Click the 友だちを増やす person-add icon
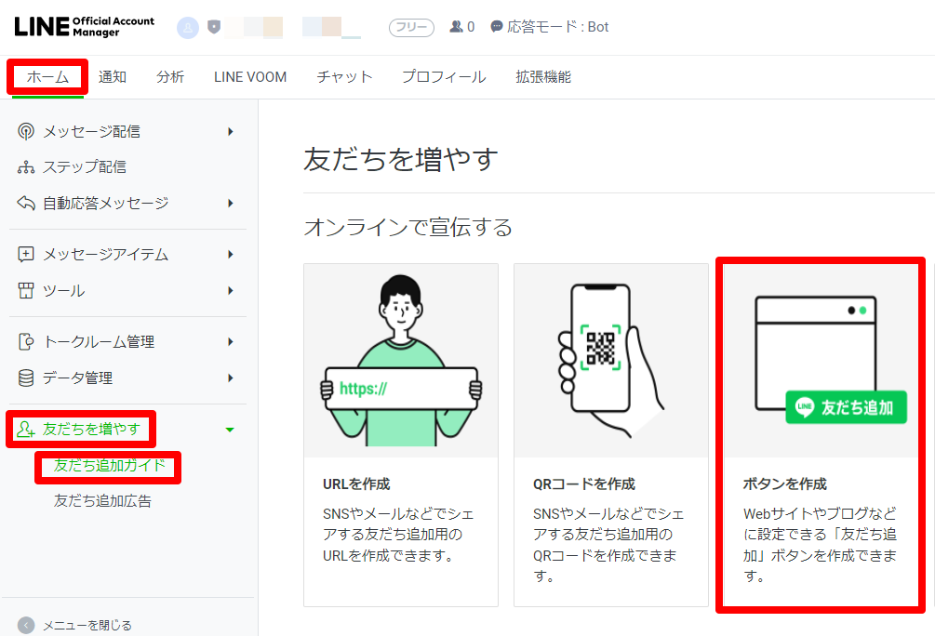Viewport: 935px width, 636px height. point(24,429)
